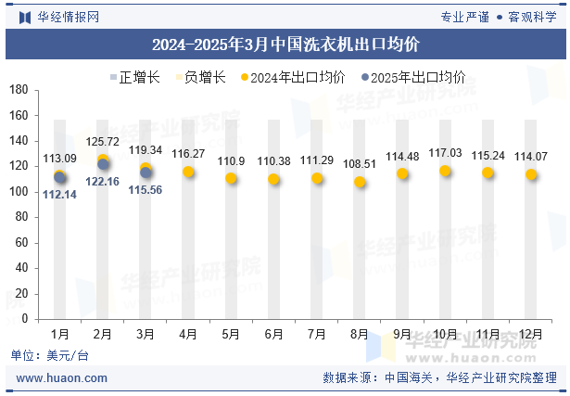The height and width of the screenshot is (396, 570).
Task: Click the 专业严谨 slogan text
Action: [465, 17]
